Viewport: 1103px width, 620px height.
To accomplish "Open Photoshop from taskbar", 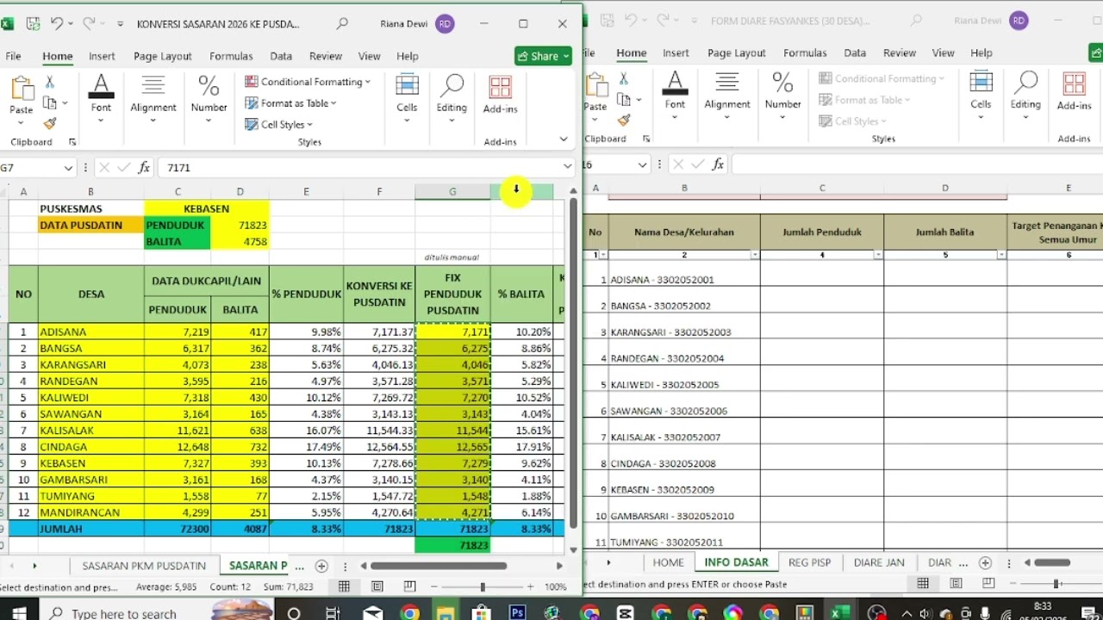I will click(x=517, y=613).
